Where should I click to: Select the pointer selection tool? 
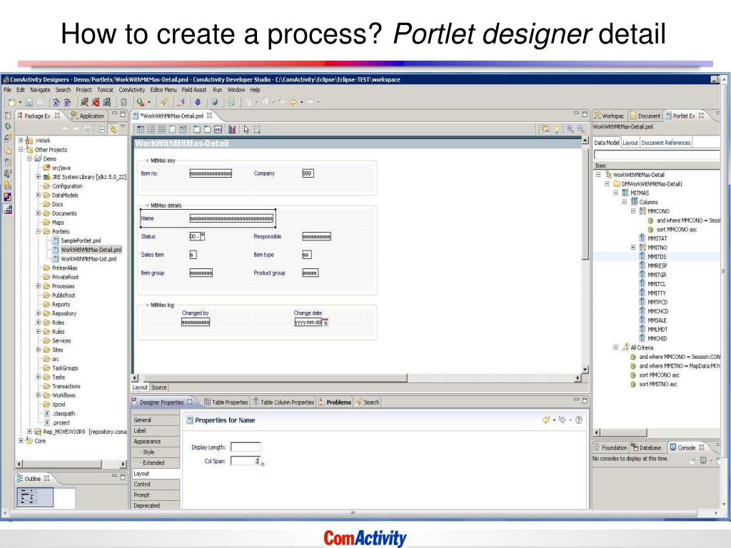pos(246,130)
